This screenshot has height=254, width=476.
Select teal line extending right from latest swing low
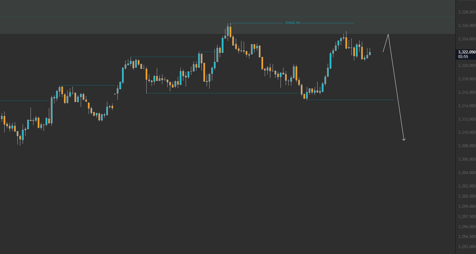tap(350, 100)
